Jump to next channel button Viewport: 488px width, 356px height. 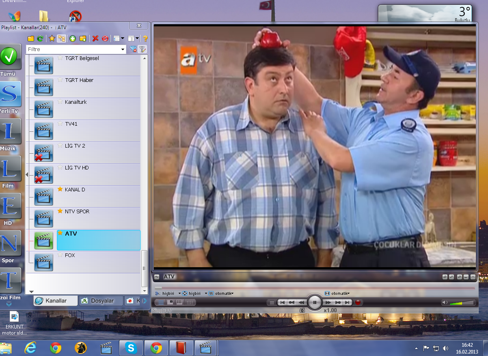[x=348, y=302]
